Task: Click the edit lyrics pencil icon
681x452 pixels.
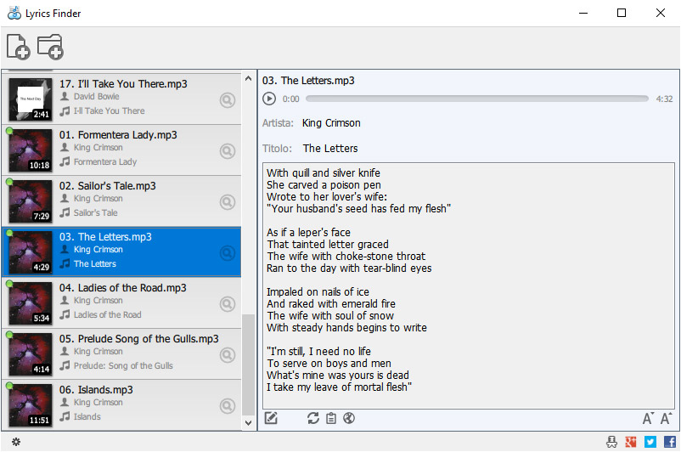Action: [272, 417]
